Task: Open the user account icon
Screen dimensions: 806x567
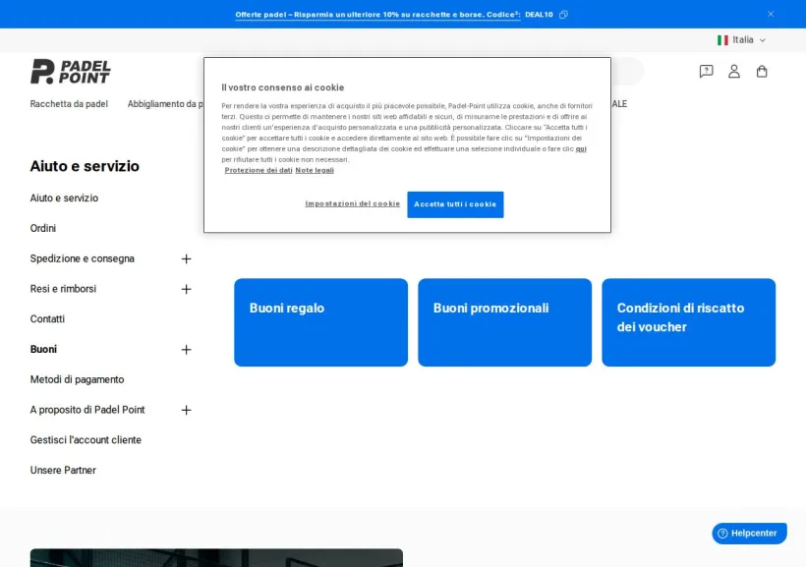Action: tap(734, 71)
